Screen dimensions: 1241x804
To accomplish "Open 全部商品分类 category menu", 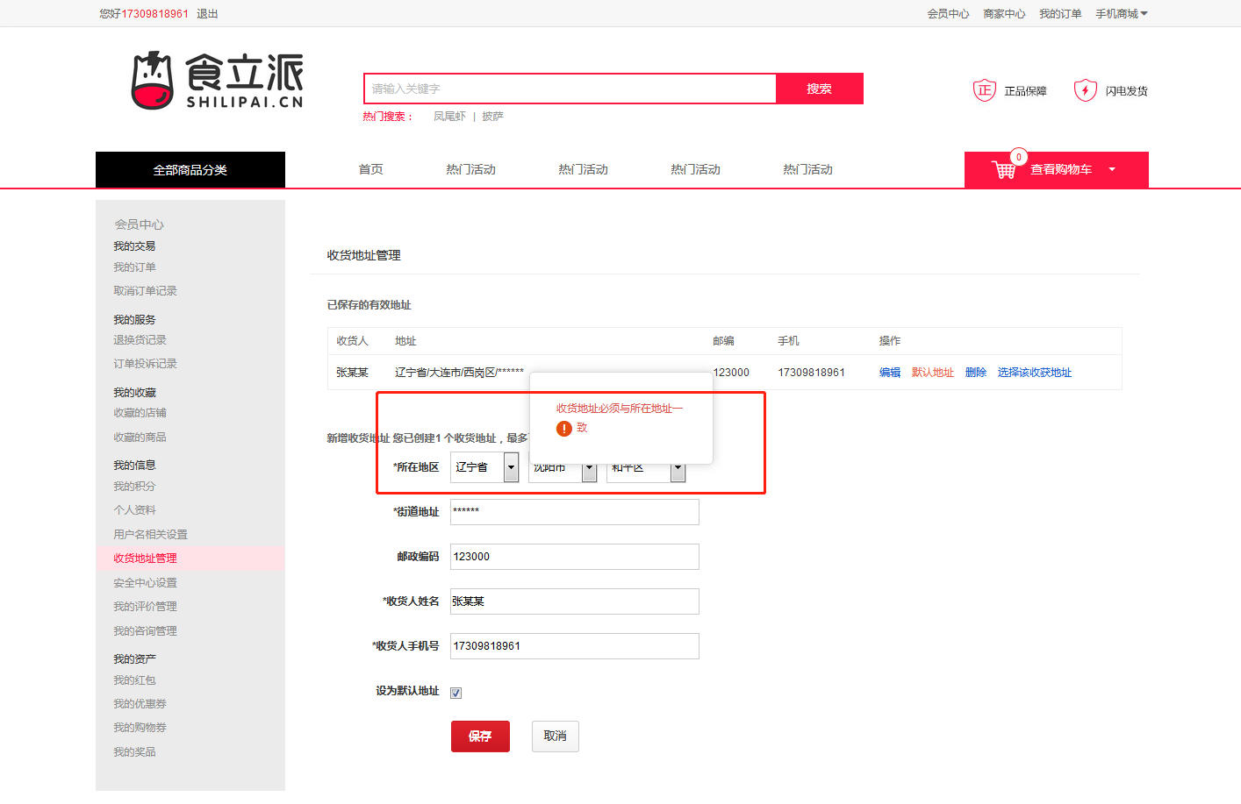I will [190, 170].
